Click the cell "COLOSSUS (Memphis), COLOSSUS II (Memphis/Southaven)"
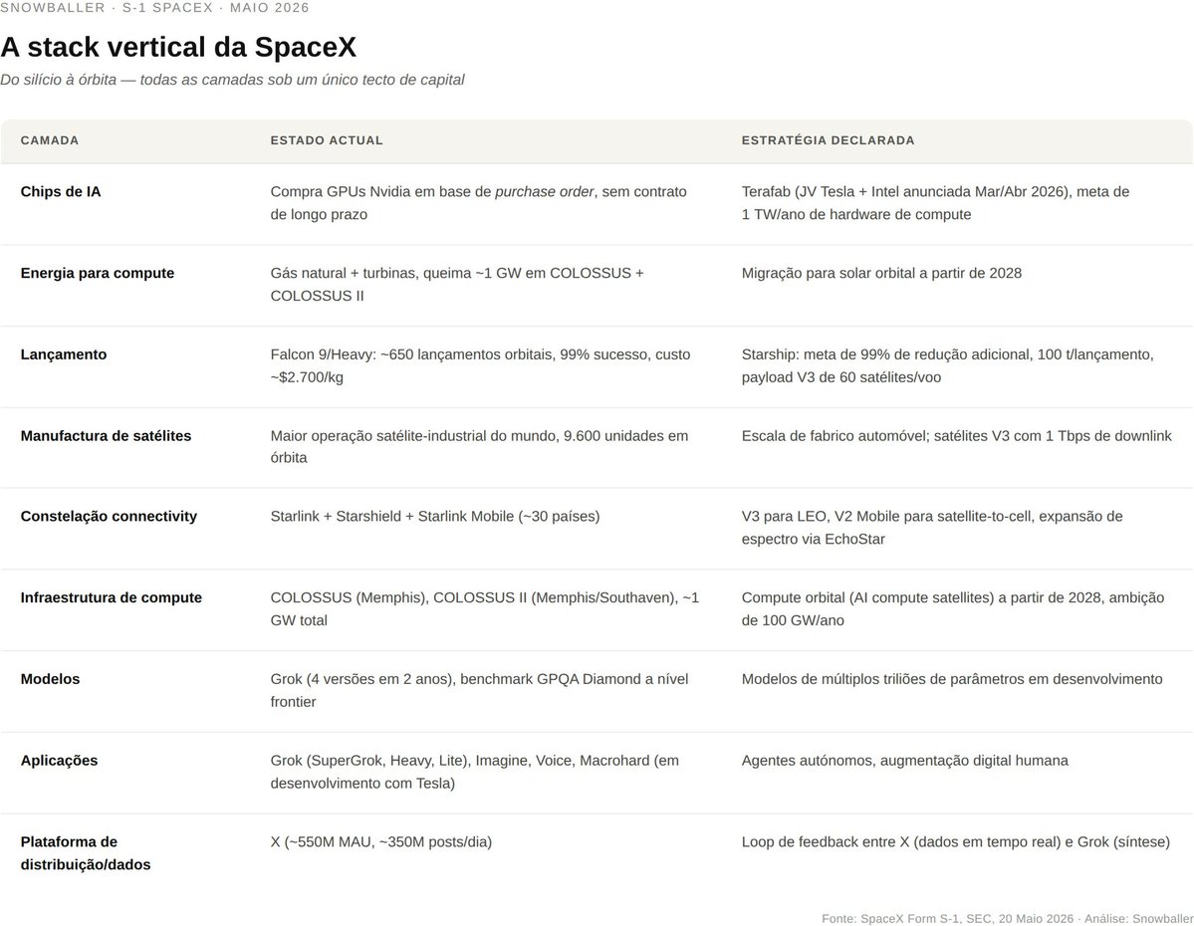 pos(485,609)
